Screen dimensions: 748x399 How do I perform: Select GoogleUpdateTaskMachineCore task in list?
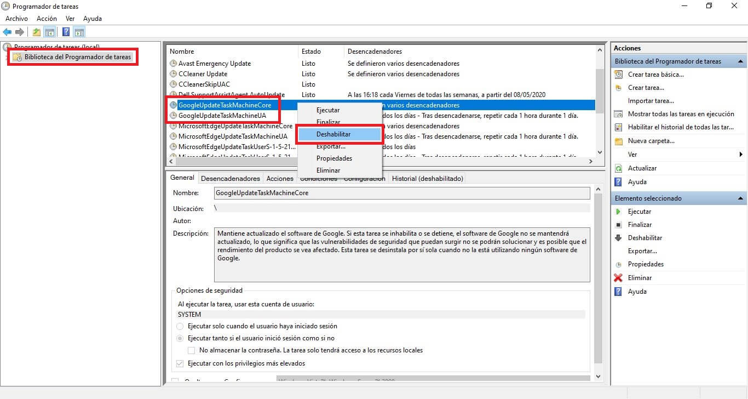[x=225, y=105]
